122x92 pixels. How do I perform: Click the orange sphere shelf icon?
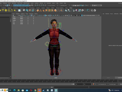(x=38, y=10)
